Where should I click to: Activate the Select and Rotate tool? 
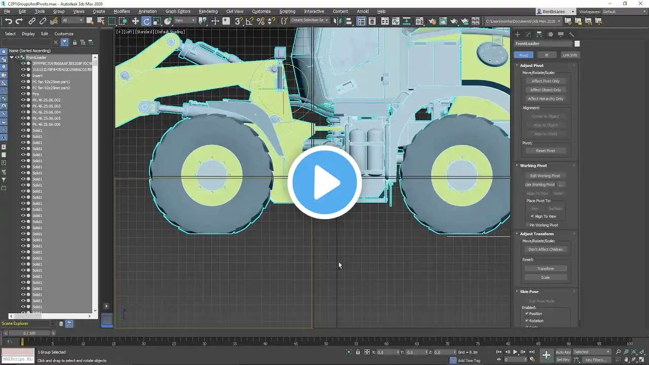coord(147,21)
